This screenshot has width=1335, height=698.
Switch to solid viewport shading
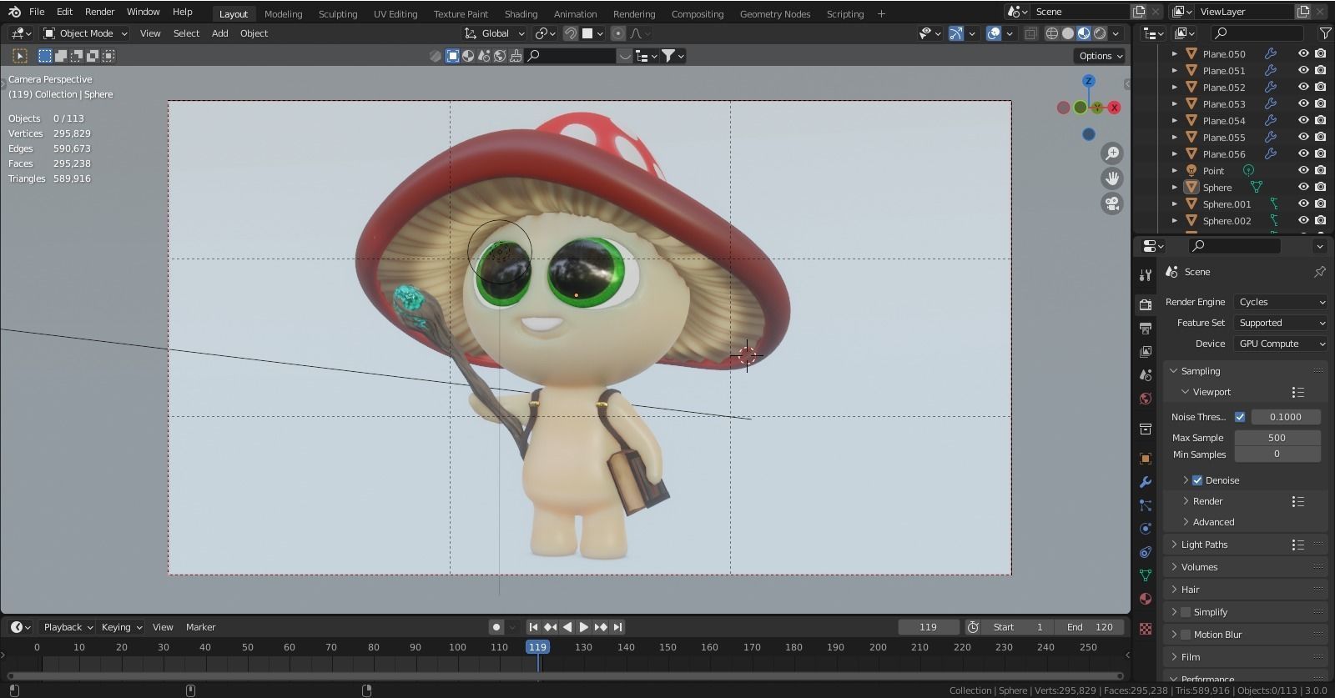coord(1068,33)
